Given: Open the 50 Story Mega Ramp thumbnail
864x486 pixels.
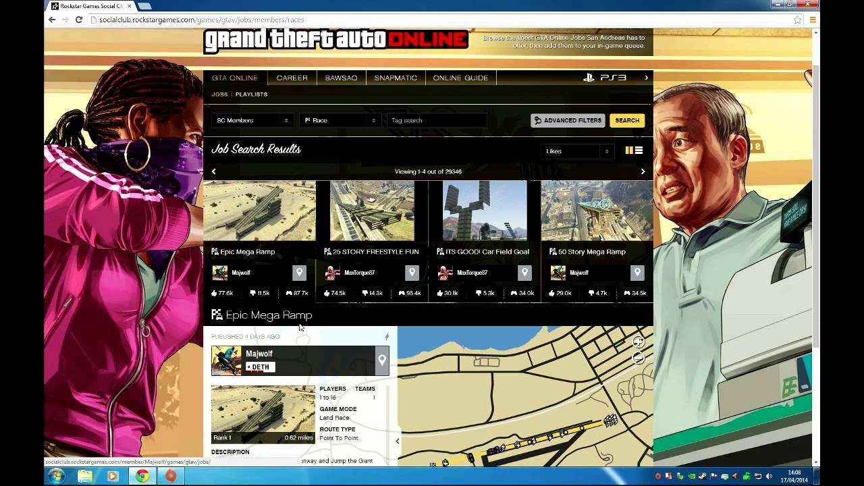Looking at the screenshot, I should (597, 210).
